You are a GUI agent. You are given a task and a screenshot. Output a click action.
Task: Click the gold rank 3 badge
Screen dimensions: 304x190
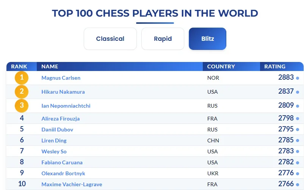tap(22, 105)
